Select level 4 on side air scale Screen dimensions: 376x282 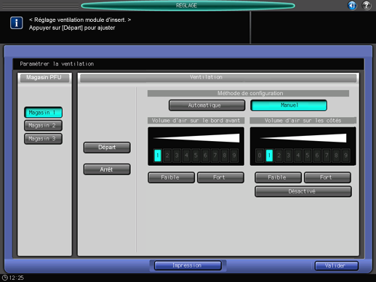tap(298, 156)
